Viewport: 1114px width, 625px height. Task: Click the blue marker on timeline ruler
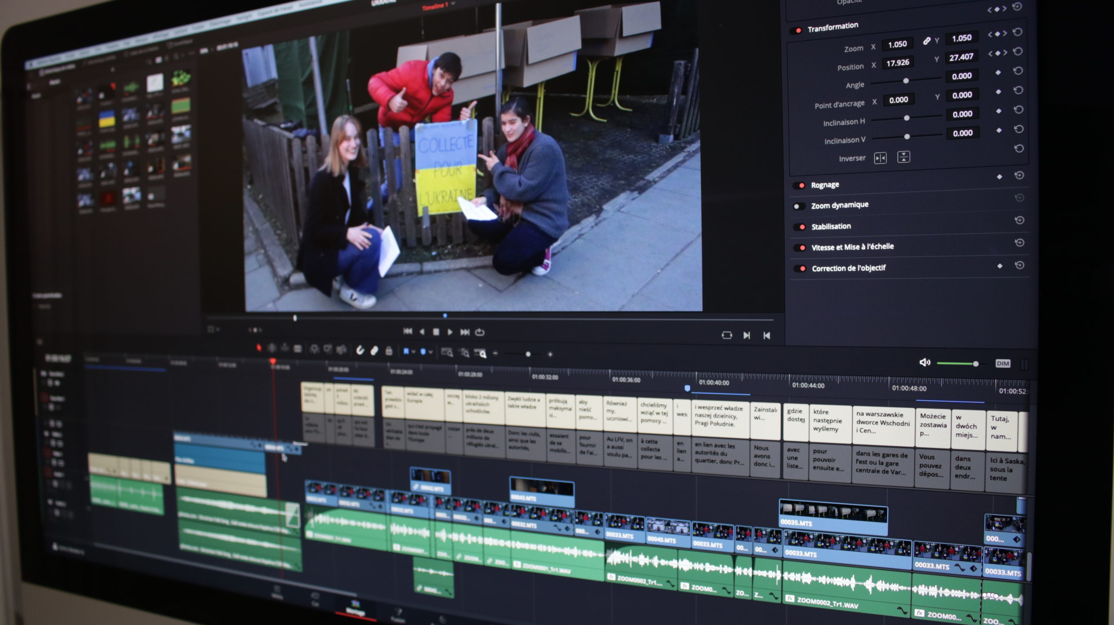[x=687, y=388]
